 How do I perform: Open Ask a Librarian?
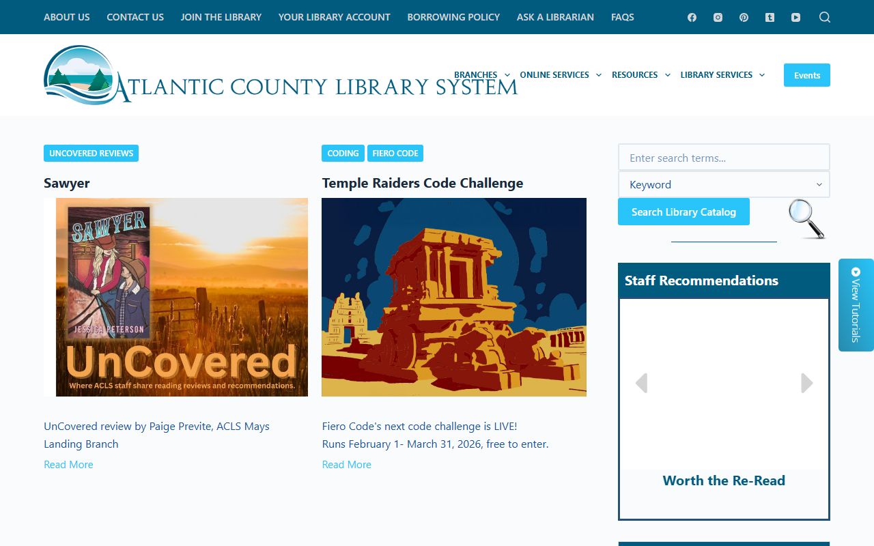pyautogui.click(x=555, y=17)
